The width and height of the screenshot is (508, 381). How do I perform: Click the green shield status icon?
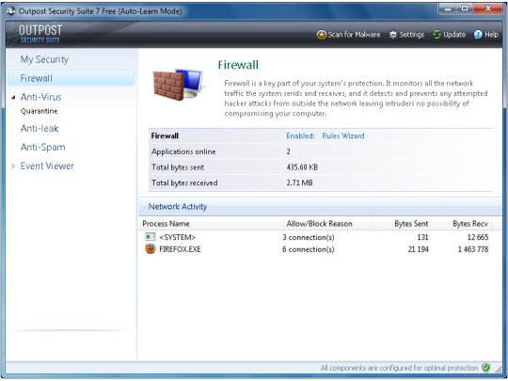[485, 368]
